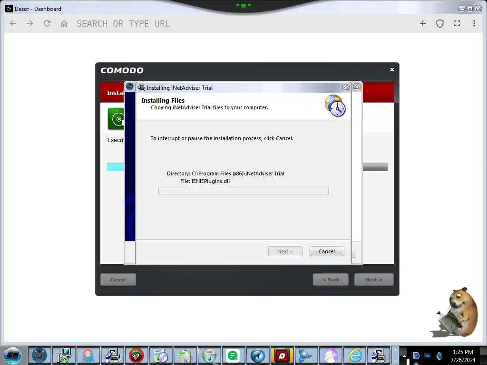Close the COMODO installer window

pos(392,69)
